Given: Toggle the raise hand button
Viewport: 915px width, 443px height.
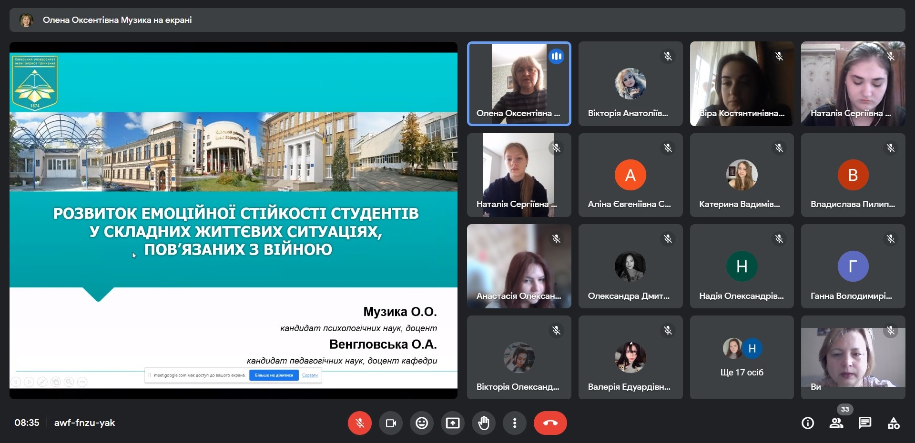Looking at the screenshot, I should (484, 423).
